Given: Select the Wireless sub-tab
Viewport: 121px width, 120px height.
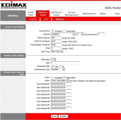Looking at the screenshot, I should 60,19.
